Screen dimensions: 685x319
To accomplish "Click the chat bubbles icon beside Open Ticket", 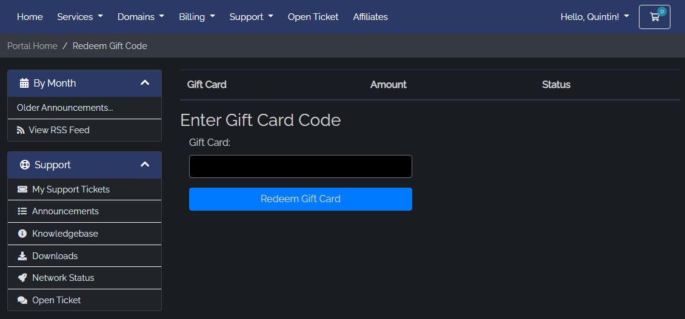I will pos(22,300).
